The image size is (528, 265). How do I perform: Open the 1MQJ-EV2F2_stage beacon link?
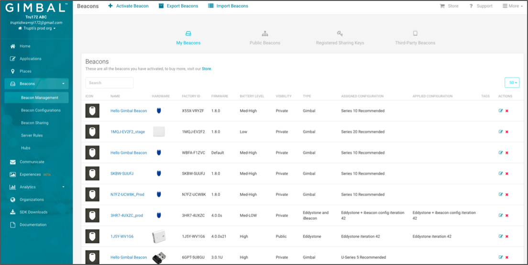[128, 132]
